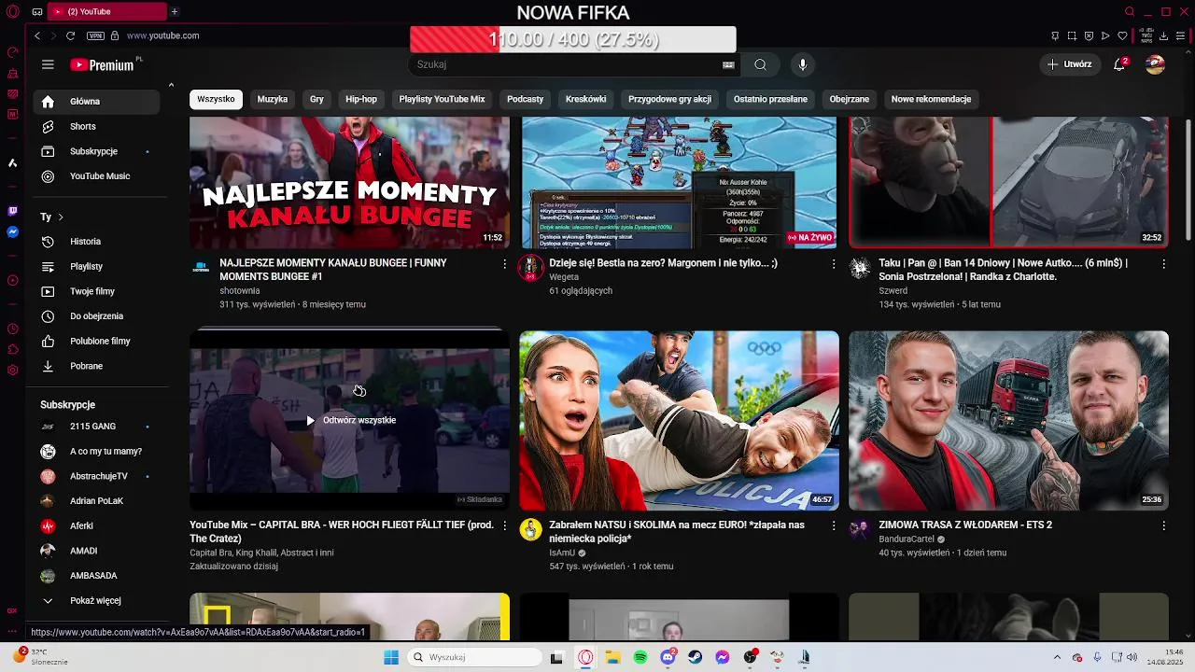This screenshot has height=672, width=1195.
Task: Open the ZIMOWA TRASA Z WŁODAREM thumbnail
Action: pos(1008,420)
